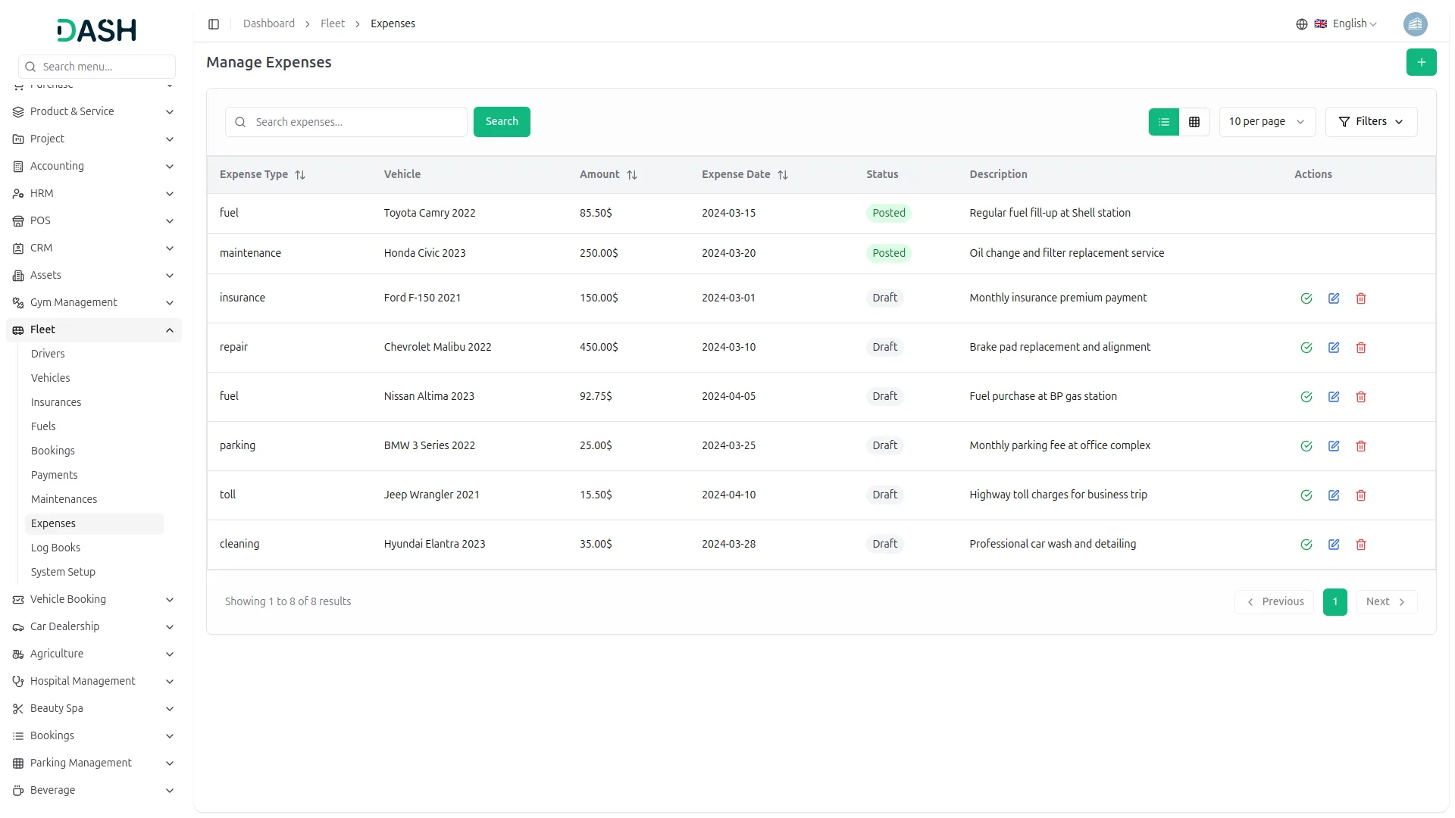Delete the cleaning expense for Hyundai Elantra

(1361, 545)
